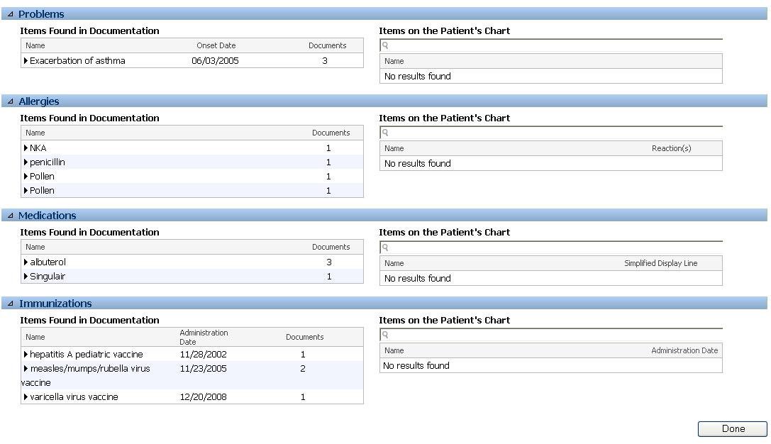The width and height of the screenshot is (771, 444).
Task: Collapse the Allergies section
Action: point(10,101)
